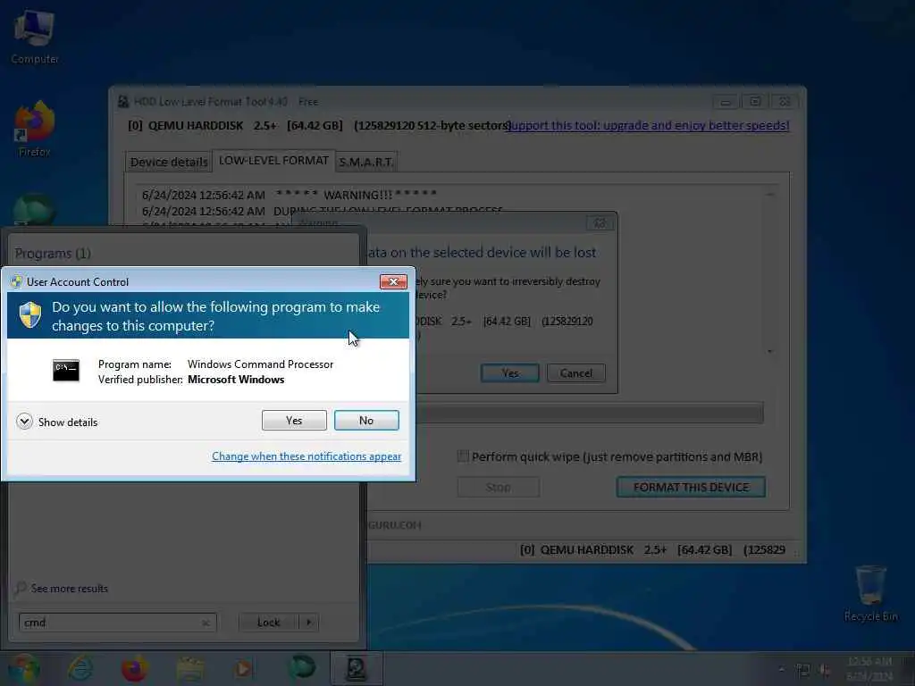Launch Internet Explorer from the taskbar

click(80, 668)
